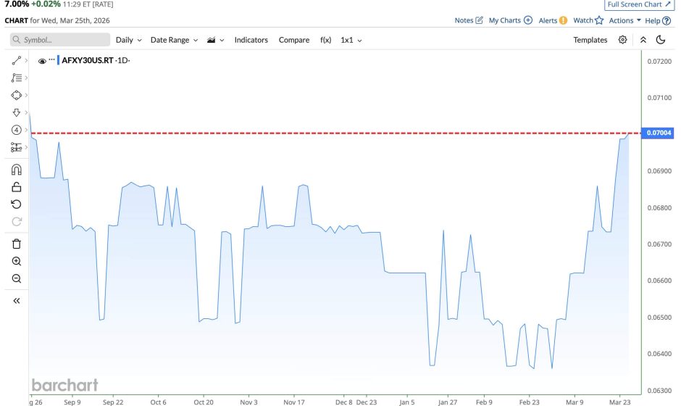Toggle the drawings lock icon

(x=16, y=187)
